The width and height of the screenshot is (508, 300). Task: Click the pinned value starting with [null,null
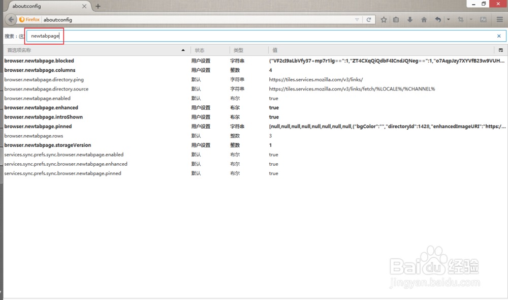[387, 127]
